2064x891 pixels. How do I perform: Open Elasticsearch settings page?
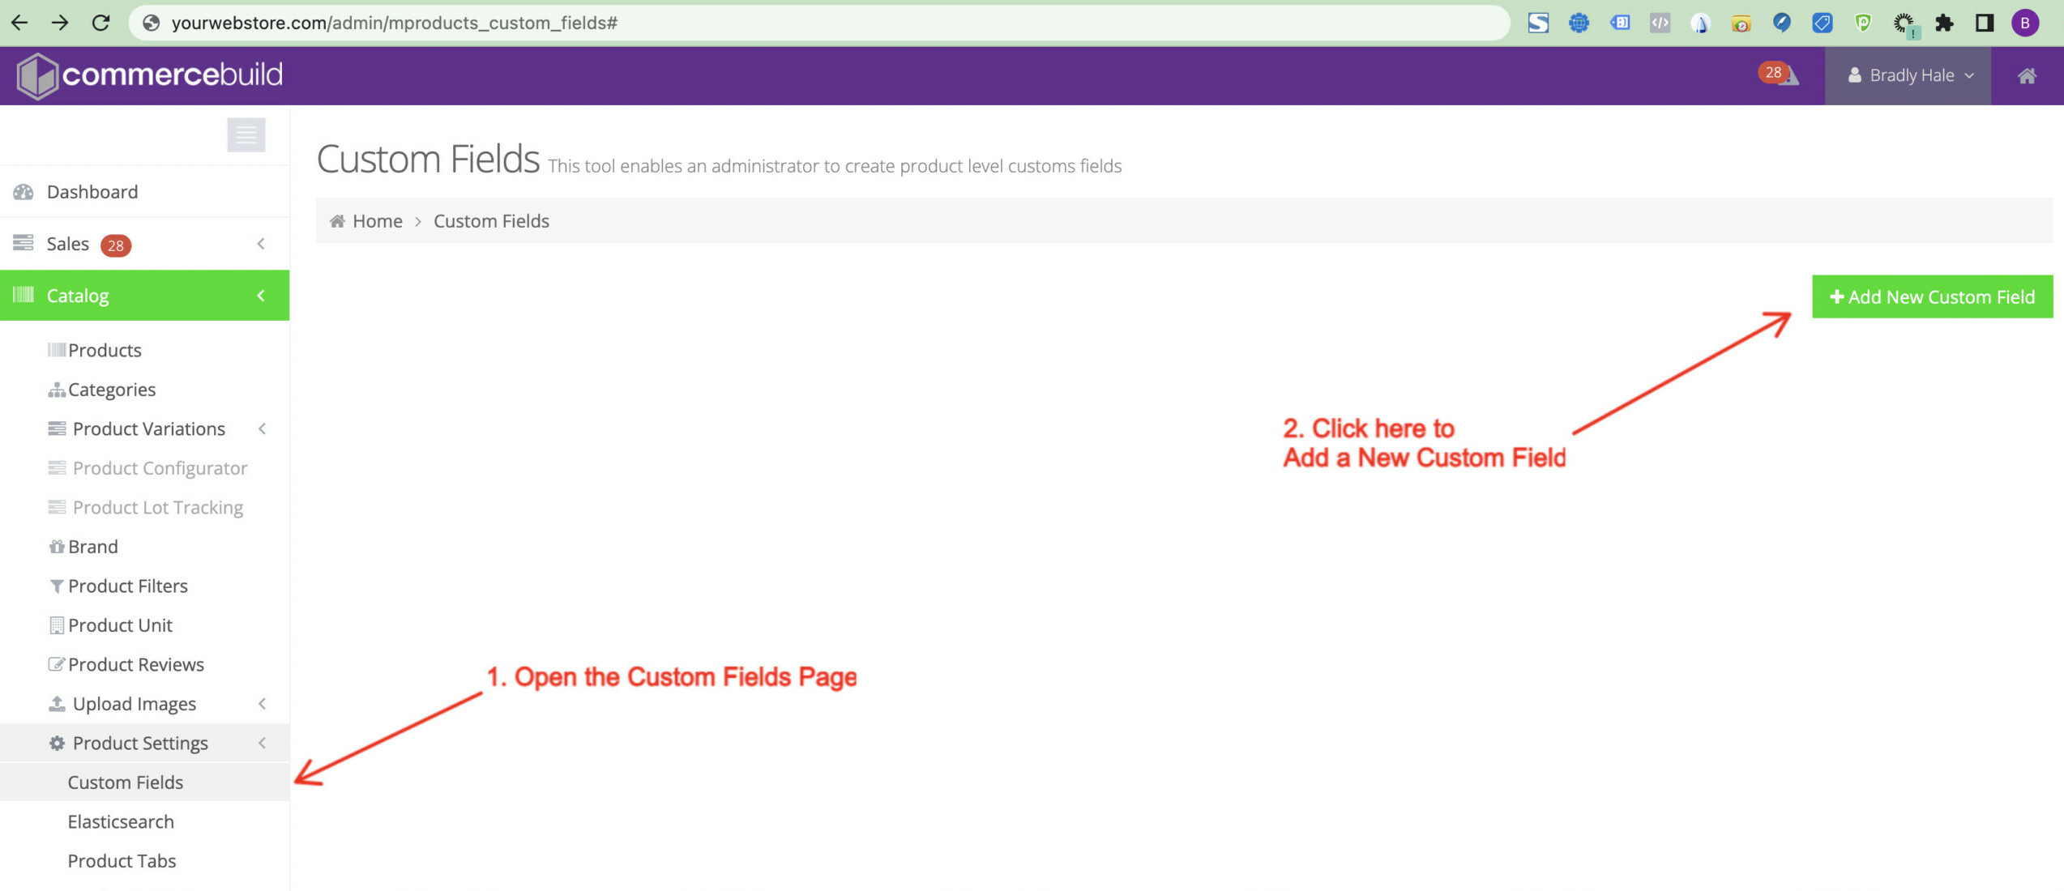click(x=121, y=821)
